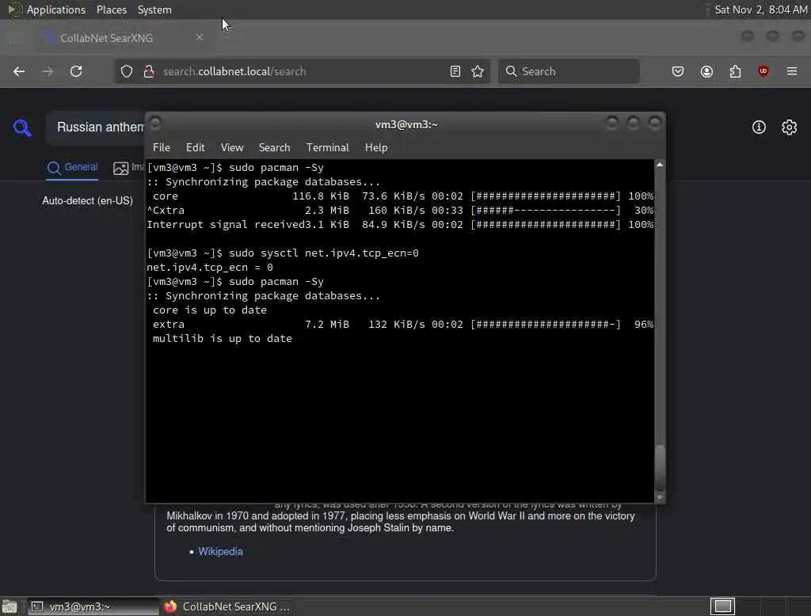Viewport: 811px width, 616px height.
Task: Switch to CollabNet SearXNG taskbar button
Action: point(227,606)
